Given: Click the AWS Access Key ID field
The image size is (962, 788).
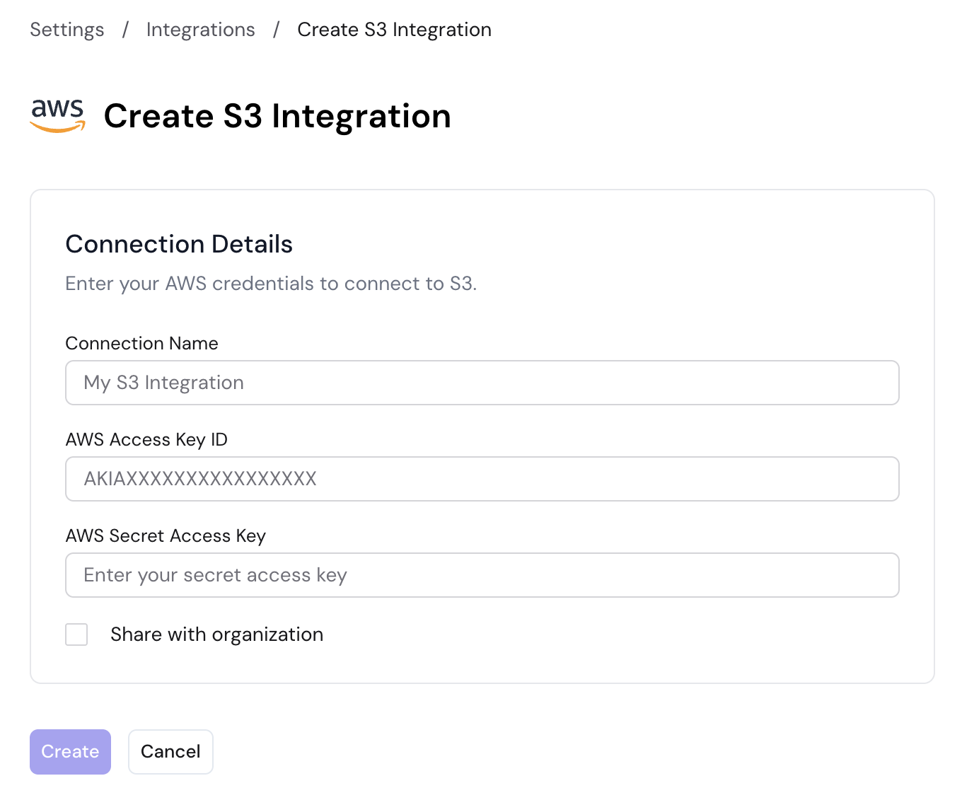Looking at the screenshot, I should (482, 479).
